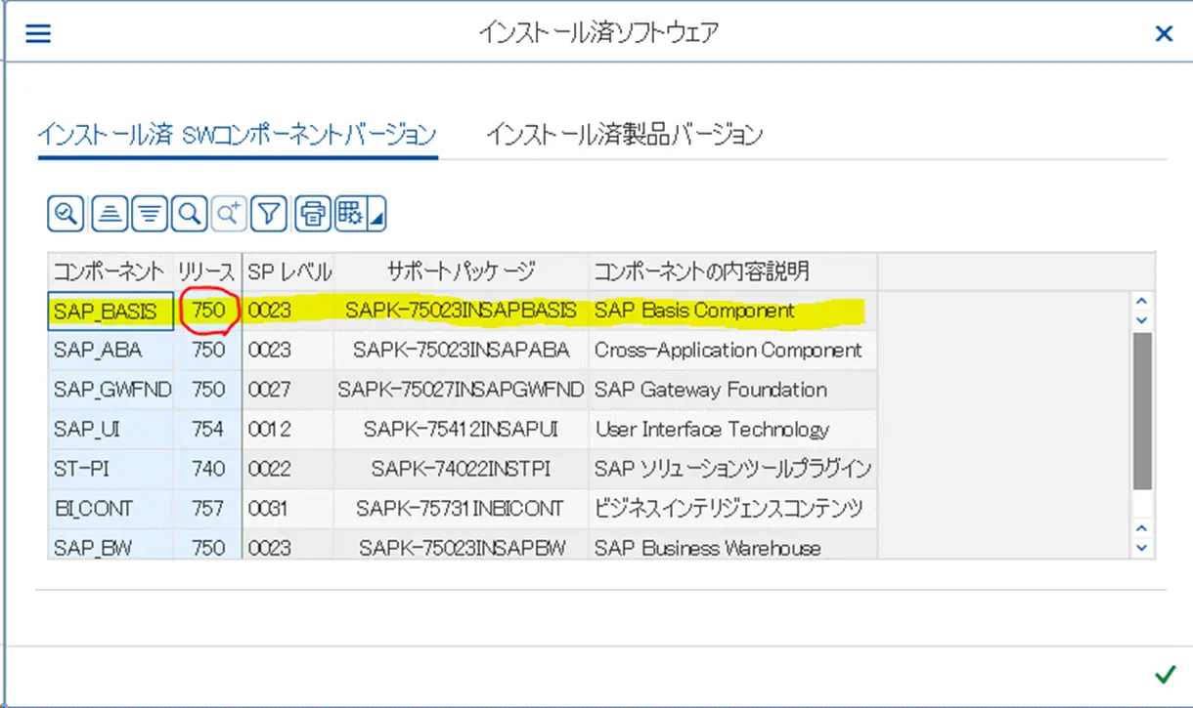Screen dimensions: 1193x708
Task: Open the Set Filter funnel icon
Action: pos(269,213)
